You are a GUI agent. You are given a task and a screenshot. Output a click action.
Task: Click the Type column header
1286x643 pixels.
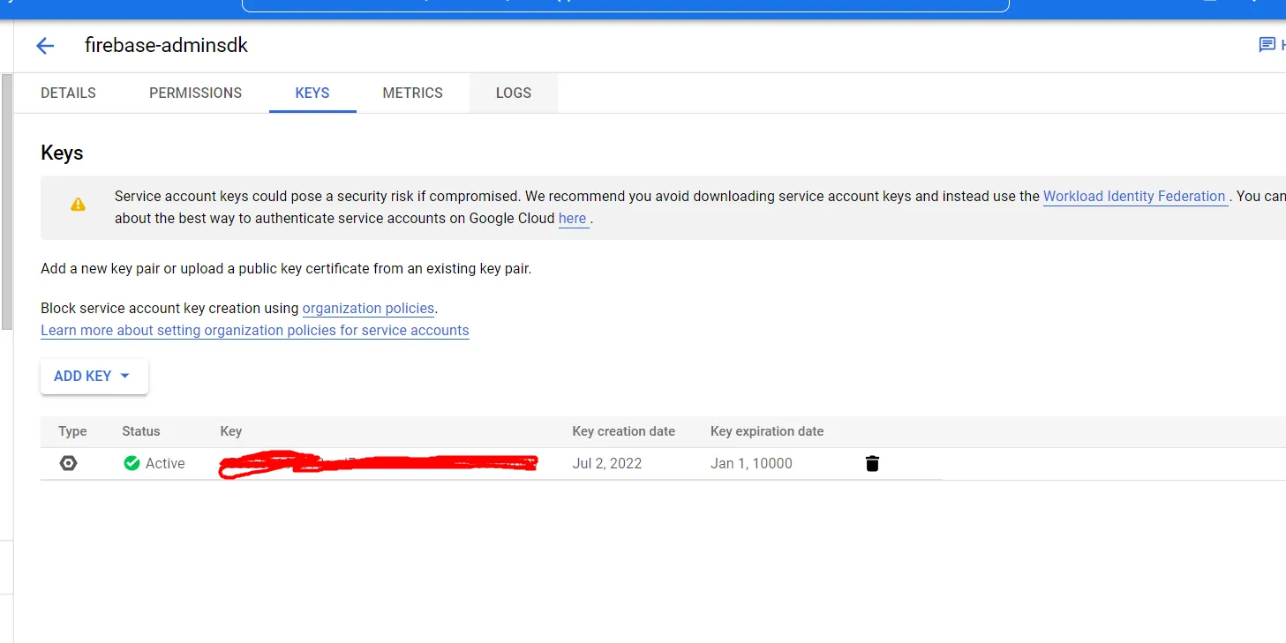point(72,431)
